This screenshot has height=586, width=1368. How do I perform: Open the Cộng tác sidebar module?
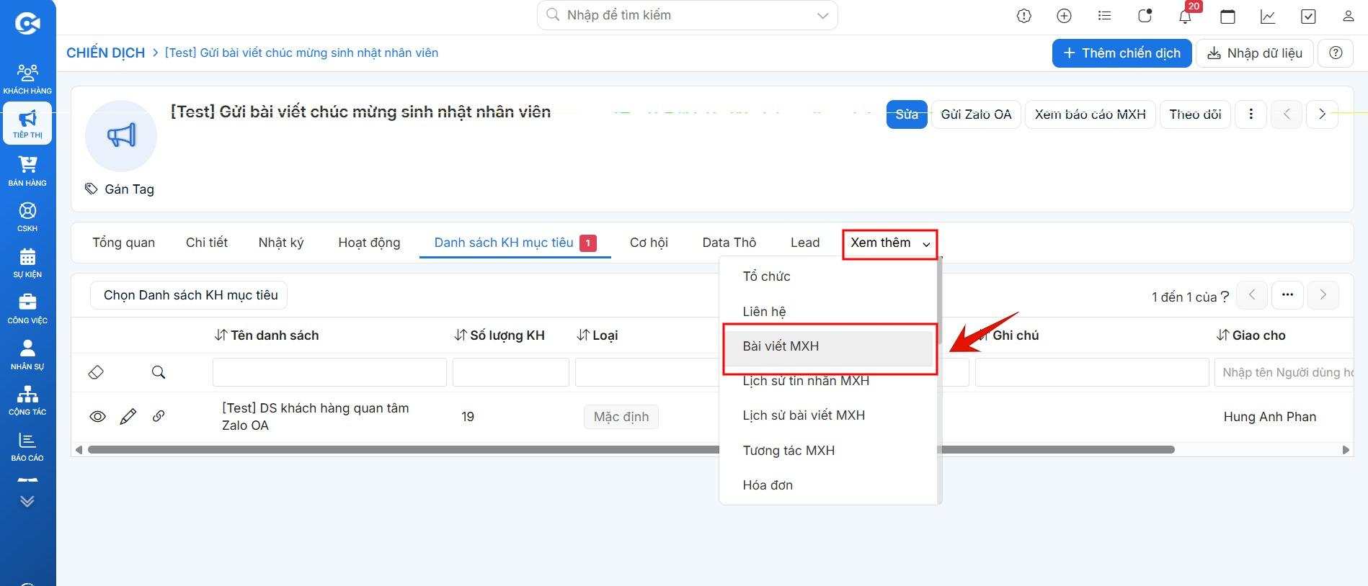[x=27, y=400]
